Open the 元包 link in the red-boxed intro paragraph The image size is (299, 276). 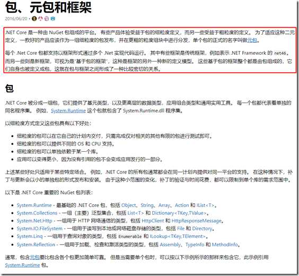point(252,40)
